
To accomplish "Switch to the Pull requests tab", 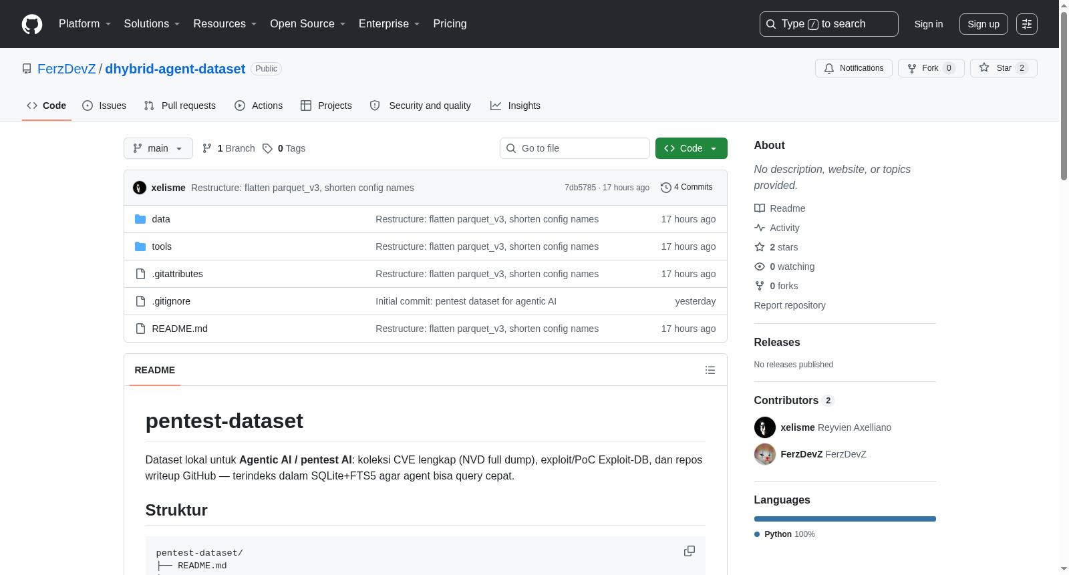I will (x=180, y=106).
